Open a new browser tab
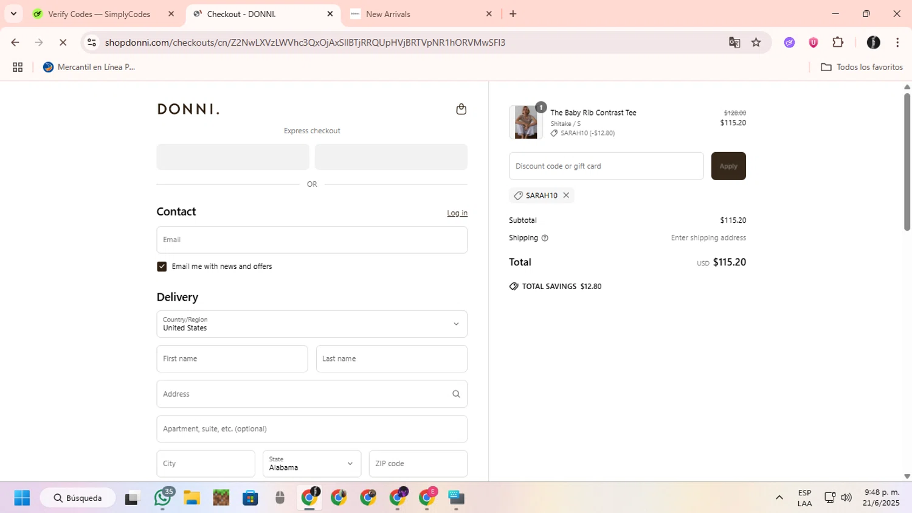This screenshot has height=513, width=912. 513,14
